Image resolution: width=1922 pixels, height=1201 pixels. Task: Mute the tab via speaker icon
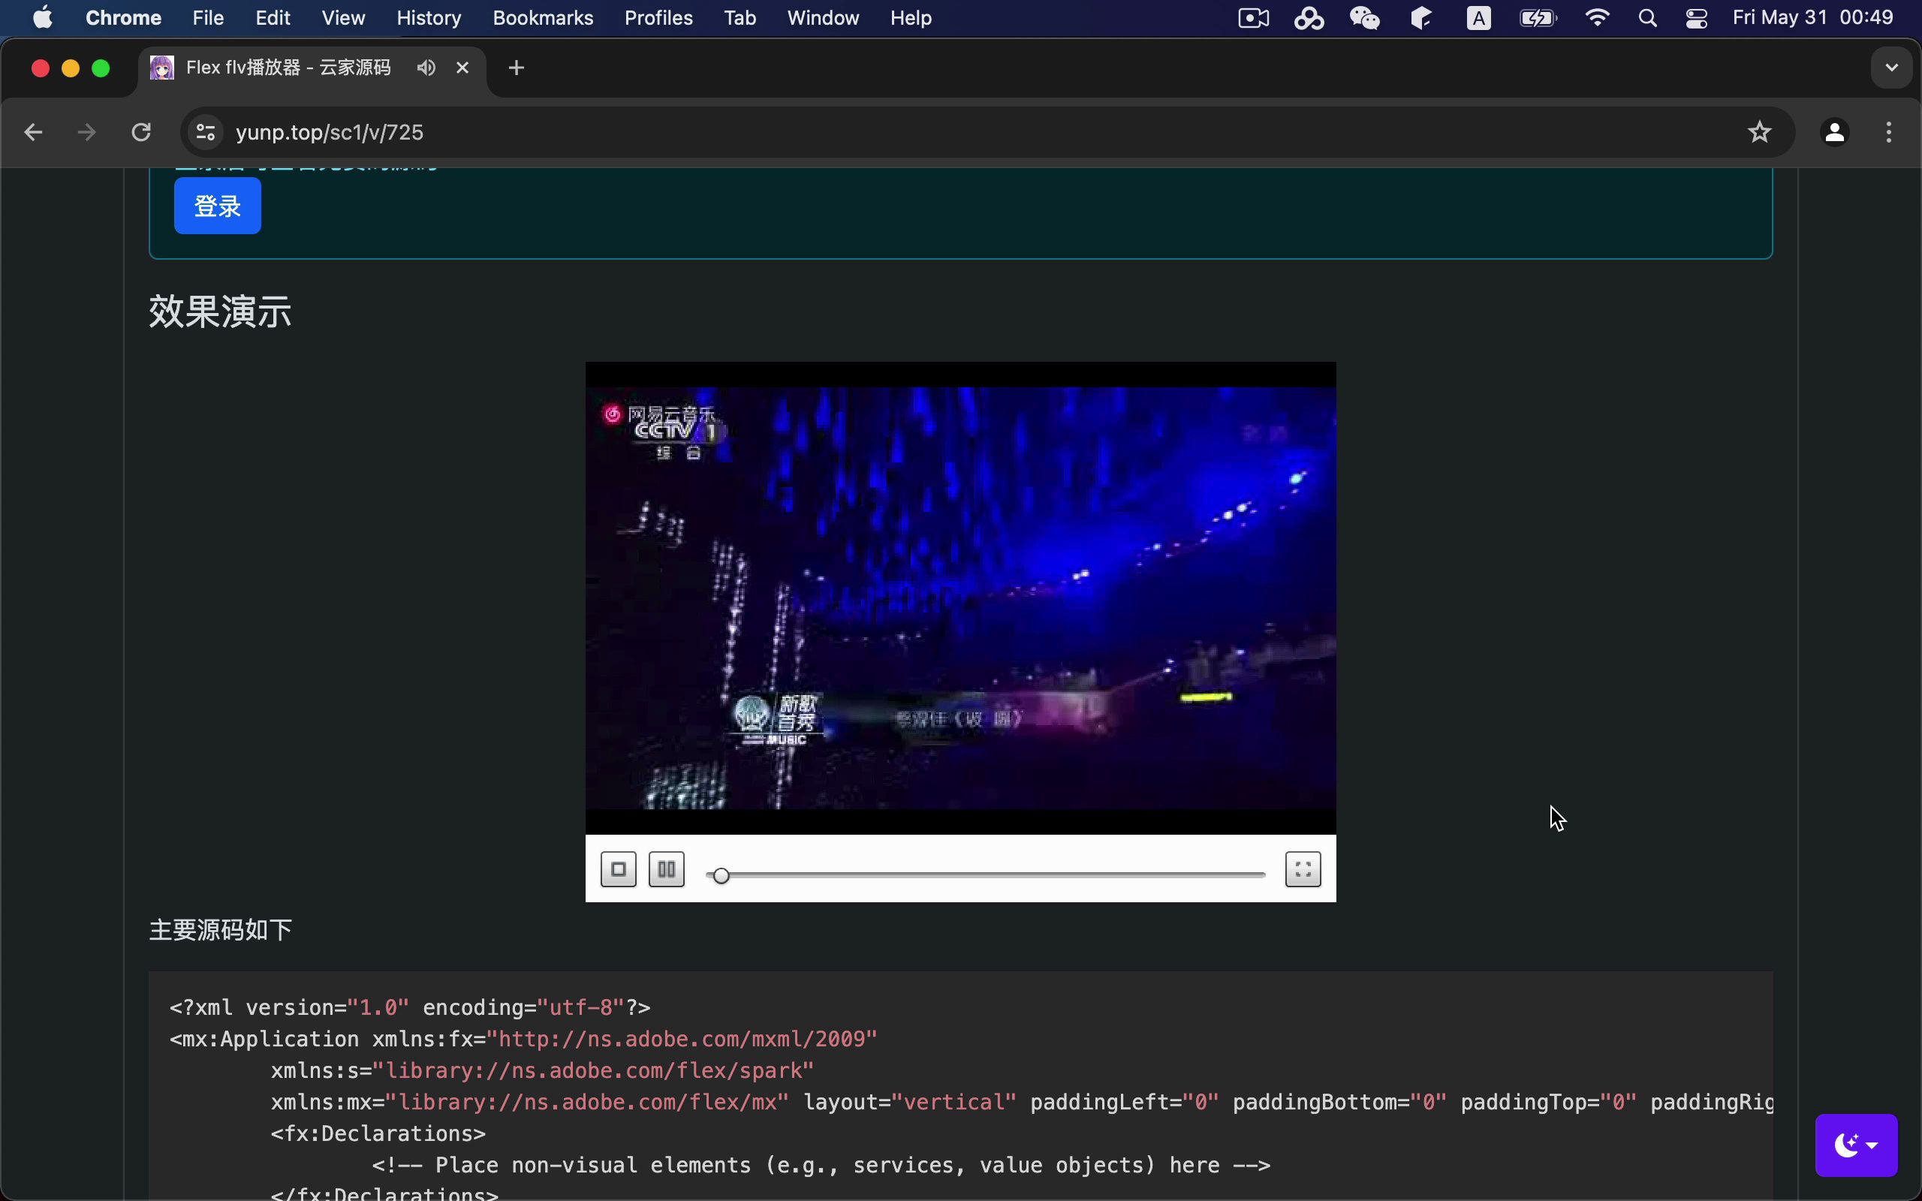click(x=426, y=68)
